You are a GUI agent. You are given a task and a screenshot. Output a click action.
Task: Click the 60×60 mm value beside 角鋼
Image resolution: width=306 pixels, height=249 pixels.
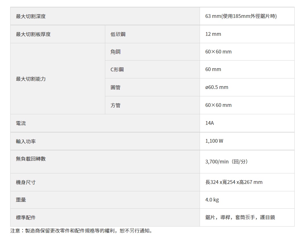pos(218,52)
